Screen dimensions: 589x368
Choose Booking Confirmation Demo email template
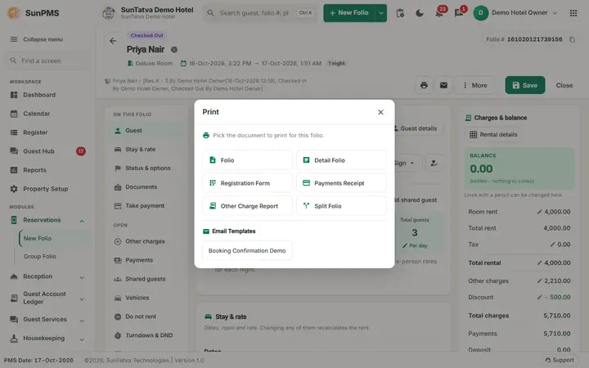tap(247, 250)
